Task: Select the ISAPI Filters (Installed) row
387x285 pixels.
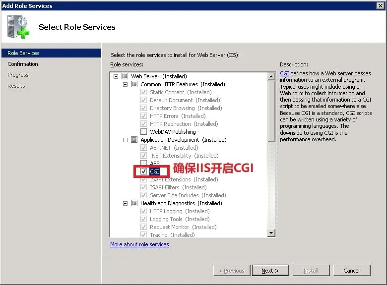Action: (x=178, y=187)
